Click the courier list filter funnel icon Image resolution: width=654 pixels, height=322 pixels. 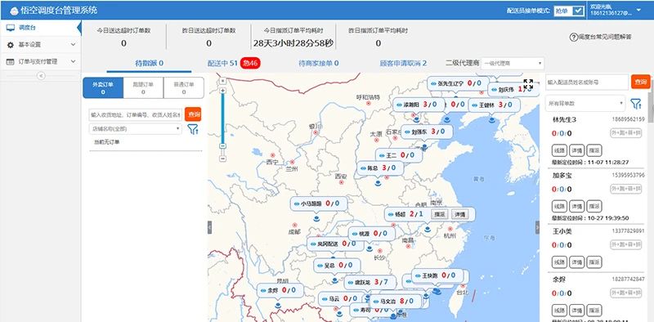coord(636,104)
